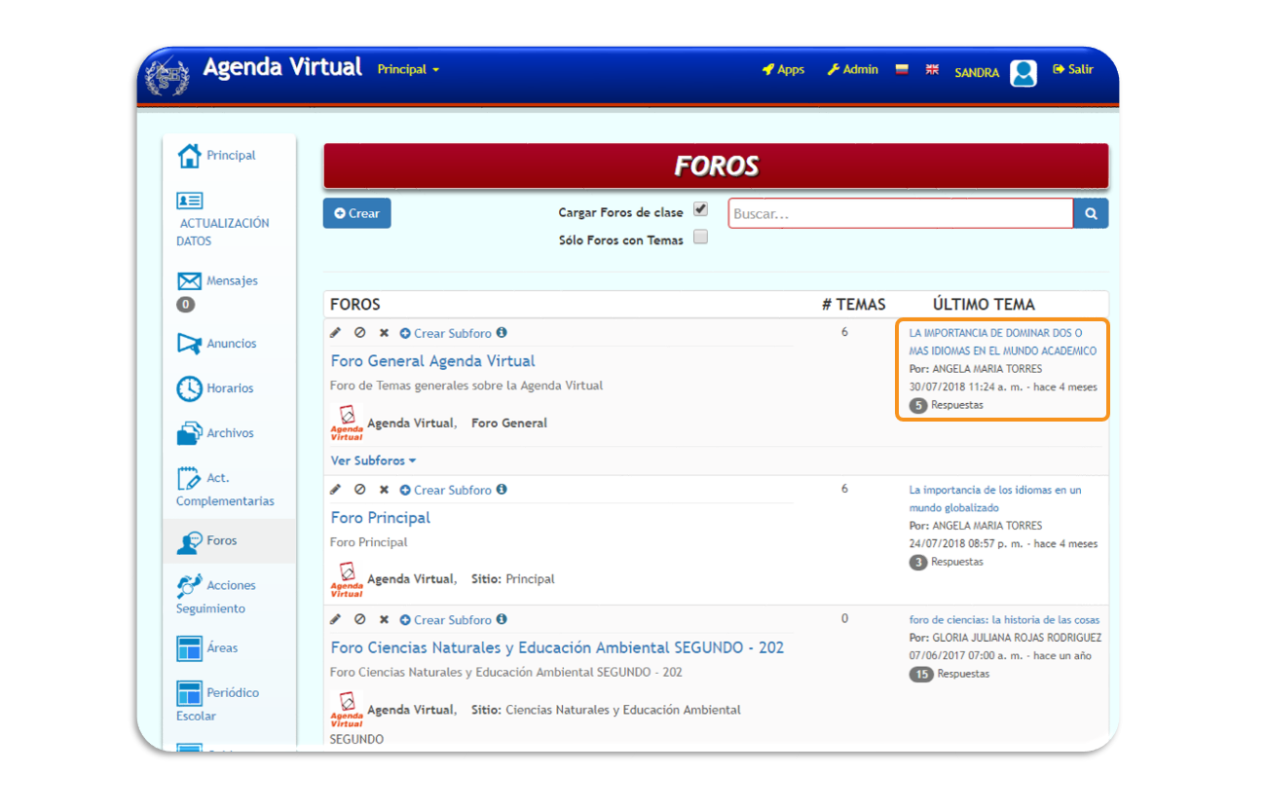Click the Horarios clock icon

pyautogui.click(x=189, y=388)
